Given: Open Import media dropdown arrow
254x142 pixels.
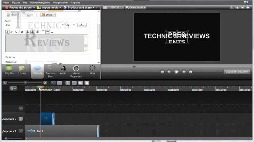Looking at the screenshot, I should coord(60,7).
